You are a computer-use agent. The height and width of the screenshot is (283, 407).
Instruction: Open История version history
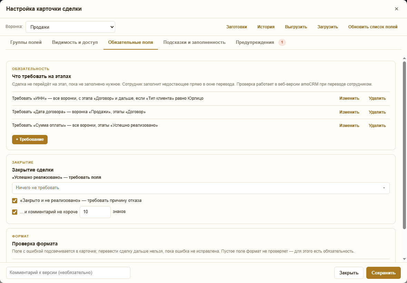point(266,27)
